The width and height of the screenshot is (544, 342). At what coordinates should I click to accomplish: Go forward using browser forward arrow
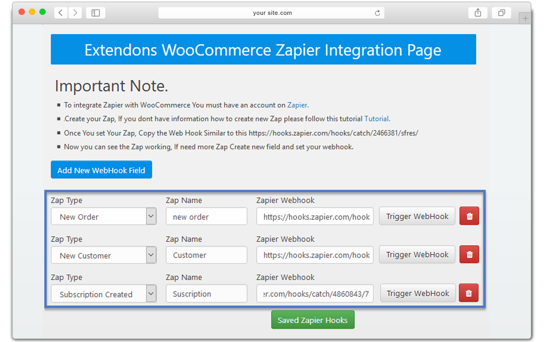75,13
